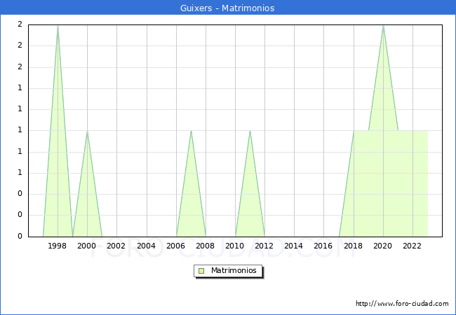Click the 2002 year axis label
Image resolution: width=456 pixels, height=315 pixels.
116,246
